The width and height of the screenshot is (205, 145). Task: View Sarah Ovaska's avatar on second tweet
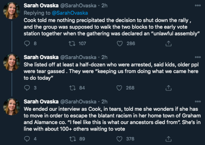coord(11,62)
